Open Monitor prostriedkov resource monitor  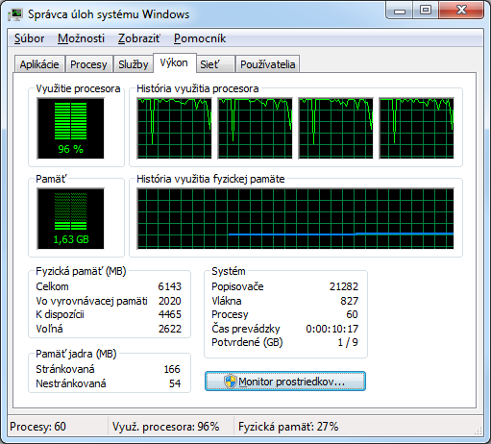coord(285,382)
